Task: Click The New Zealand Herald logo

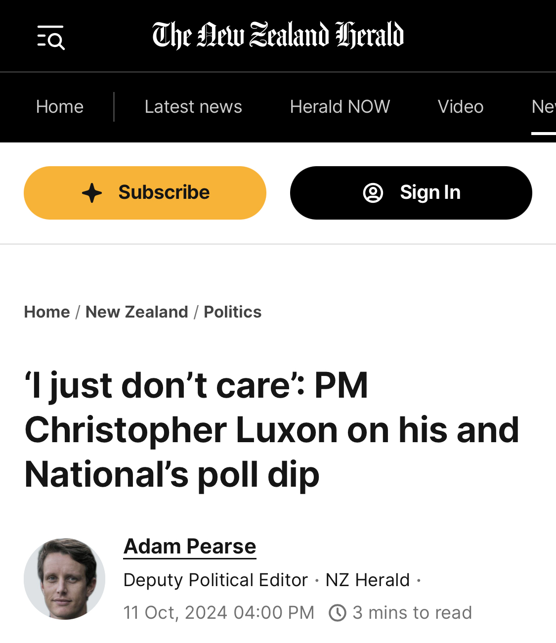Action: 278,35
